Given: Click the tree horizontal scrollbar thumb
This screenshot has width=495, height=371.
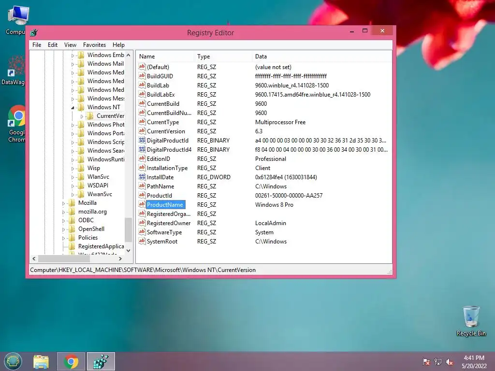Looking at the screenshot, I should (64, 259).
